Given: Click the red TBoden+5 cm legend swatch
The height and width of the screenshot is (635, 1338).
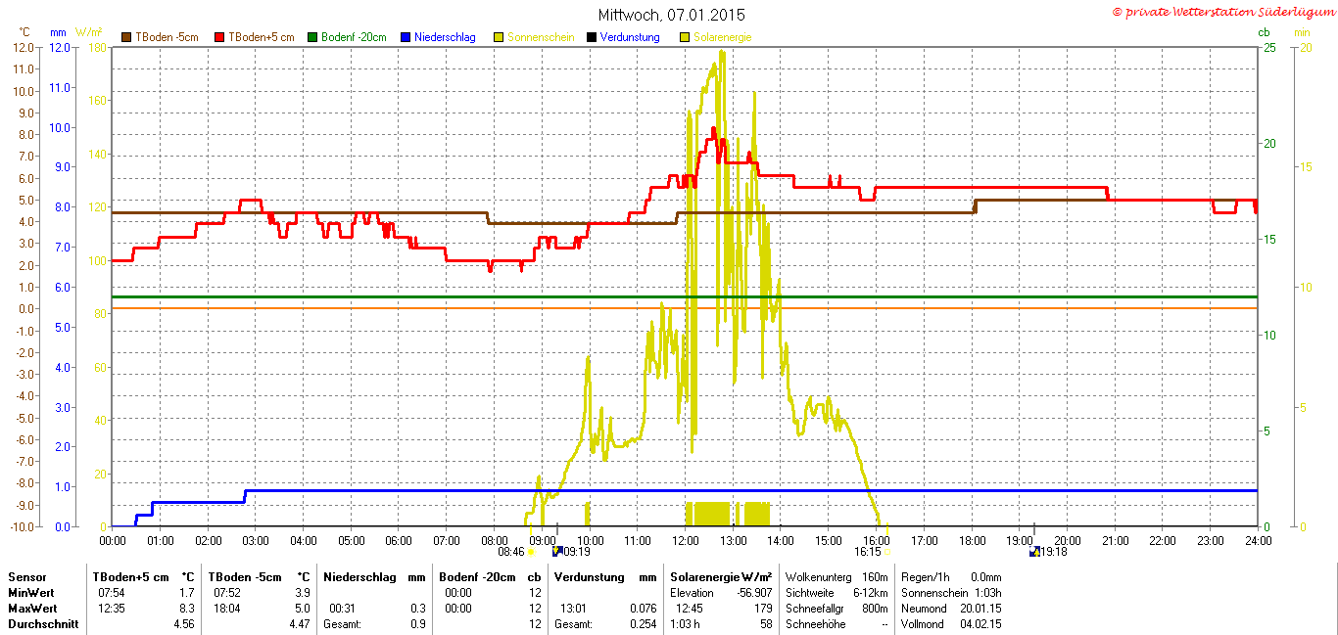Looking at the screenshot, I should tap(217, 37).
